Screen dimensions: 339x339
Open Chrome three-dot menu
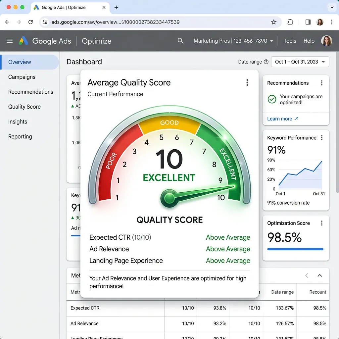(332, 22)
